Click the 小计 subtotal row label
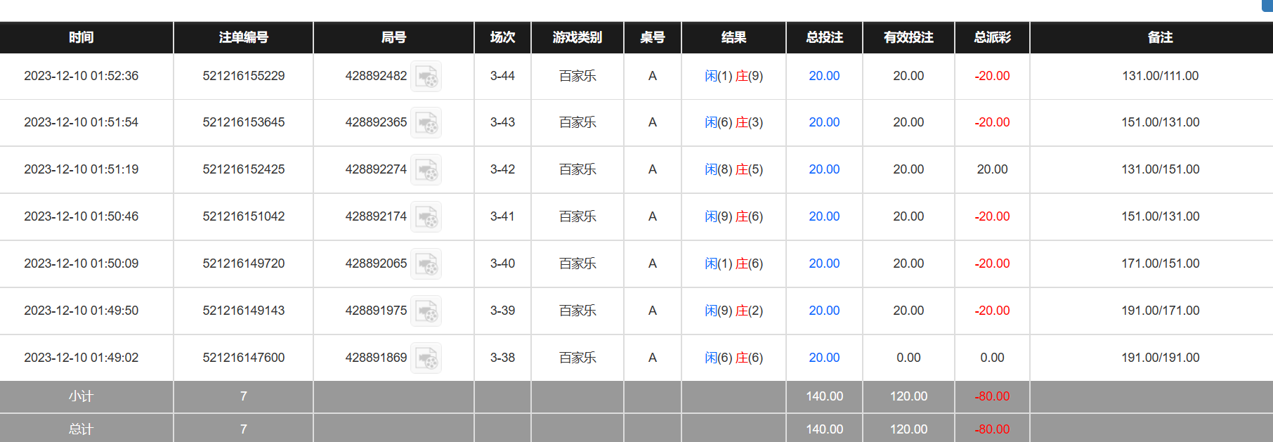 81,396
